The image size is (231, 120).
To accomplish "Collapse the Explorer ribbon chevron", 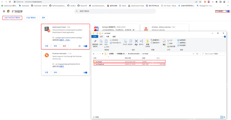I will 222,37.
